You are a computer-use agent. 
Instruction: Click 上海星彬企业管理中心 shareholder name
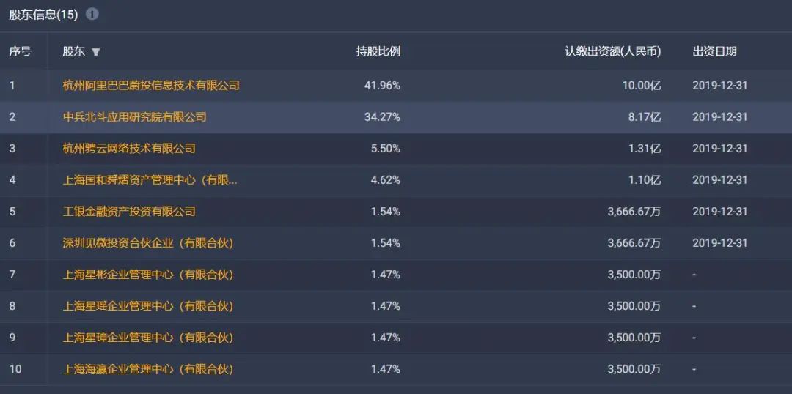(x=147, y=275)
